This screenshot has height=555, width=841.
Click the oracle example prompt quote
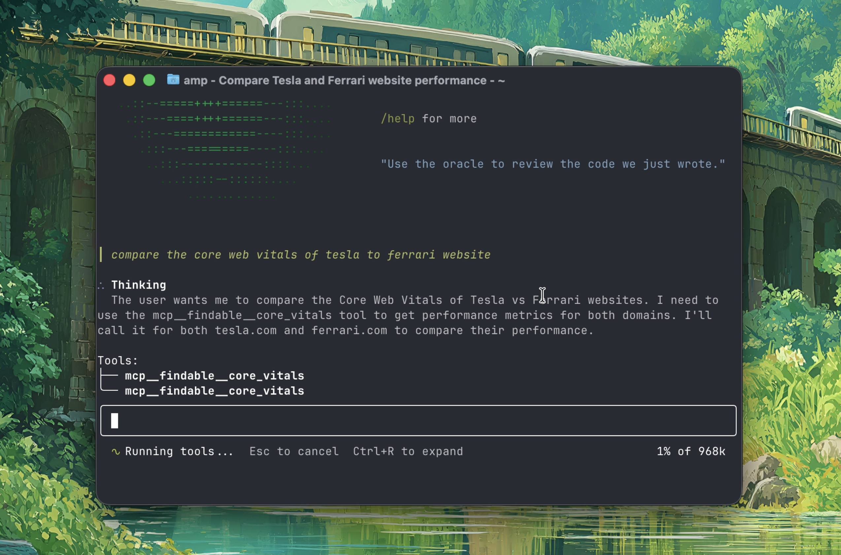[x=553, y=164]
